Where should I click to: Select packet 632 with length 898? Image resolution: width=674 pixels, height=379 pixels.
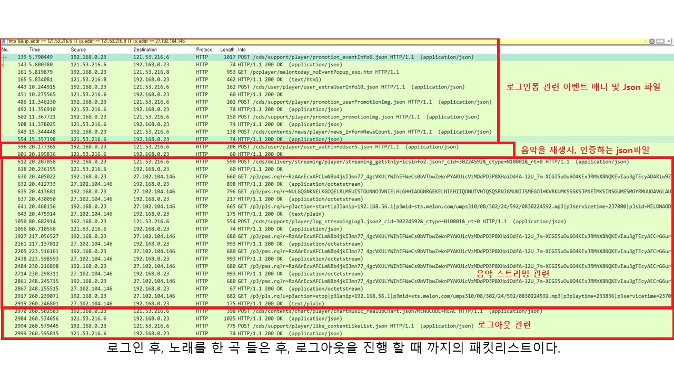(x=337, y=184)
